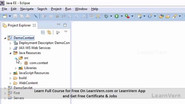Click the Suspend debug icon
185x104 pixels.
51,16
